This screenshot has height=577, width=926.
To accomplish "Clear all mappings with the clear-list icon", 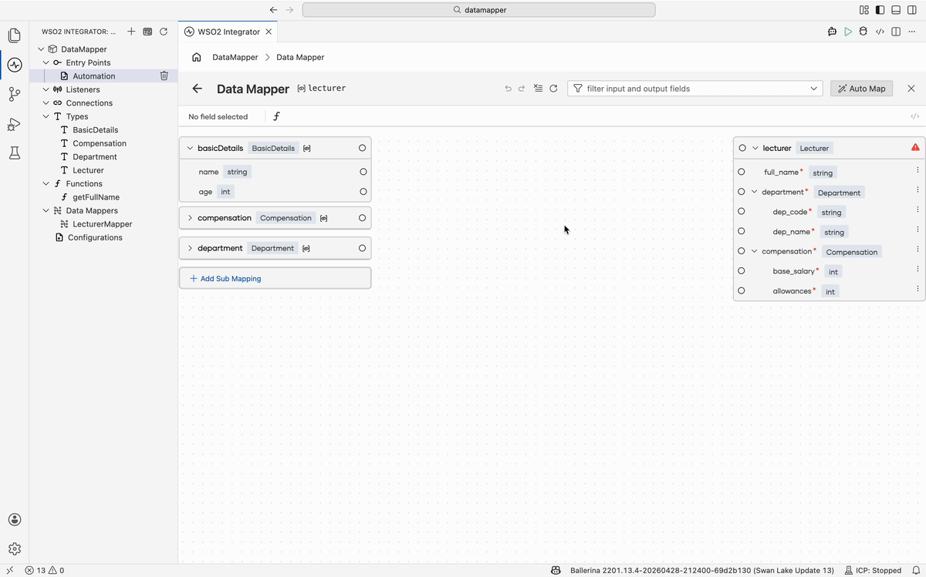I will pos(538,89).
